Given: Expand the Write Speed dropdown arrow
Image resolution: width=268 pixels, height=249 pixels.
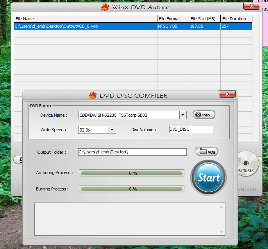Looking at the screenshot, I should pyautogui.click(x=112, y=130).
